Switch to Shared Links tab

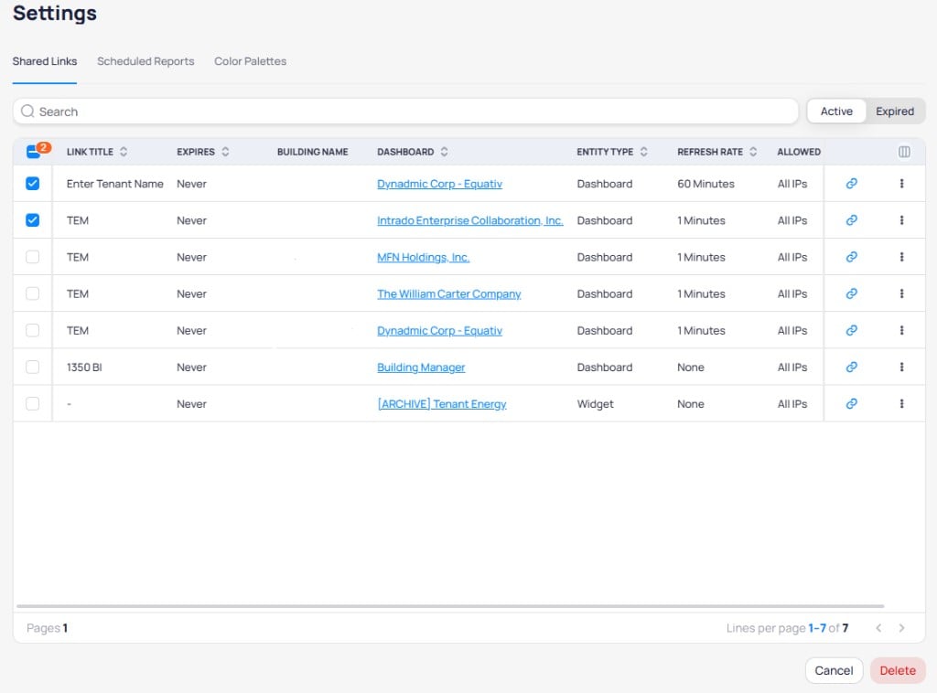(45, 61)
